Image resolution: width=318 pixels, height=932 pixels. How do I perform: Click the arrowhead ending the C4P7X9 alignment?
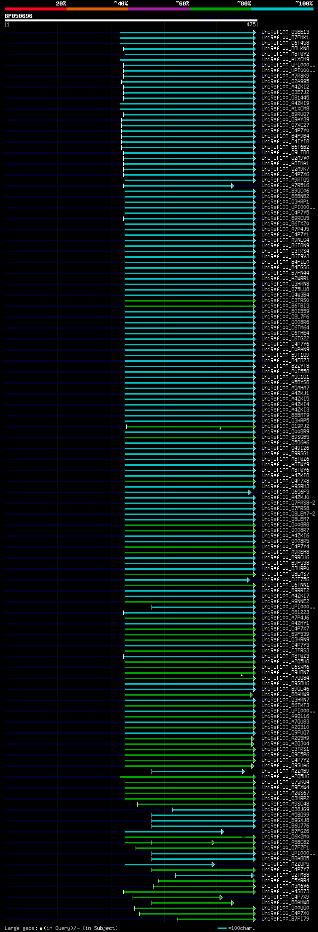click(x=221, y=897)
